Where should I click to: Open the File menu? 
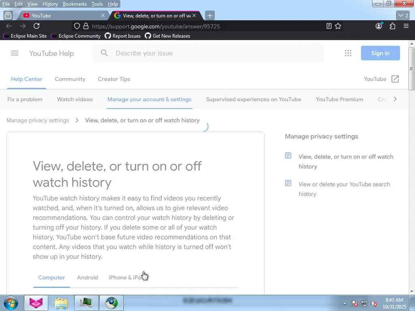click(x=6, y=4)
